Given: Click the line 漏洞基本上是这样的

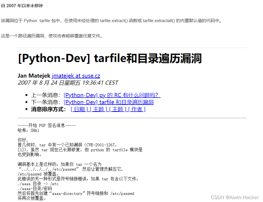Looking at the screenshot, I should tap(59, 164).
